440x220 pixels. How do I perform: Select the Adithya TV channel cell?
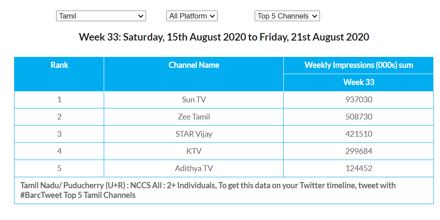[194, 168]
